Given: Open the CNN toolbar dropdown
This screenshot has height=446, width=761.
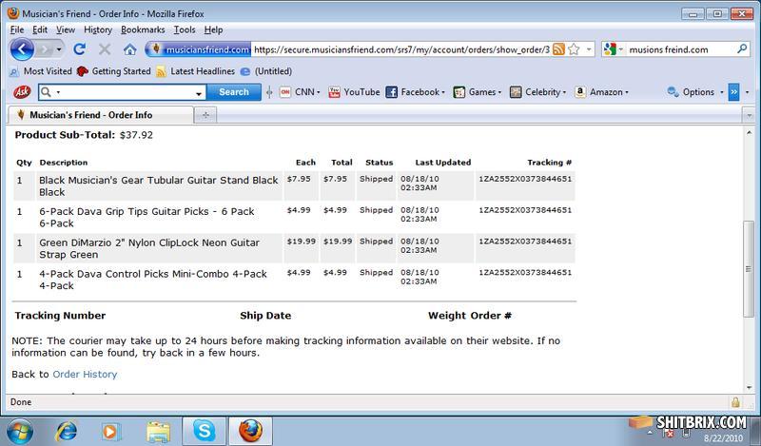Looking at the screenshot, I should point(300,91).
